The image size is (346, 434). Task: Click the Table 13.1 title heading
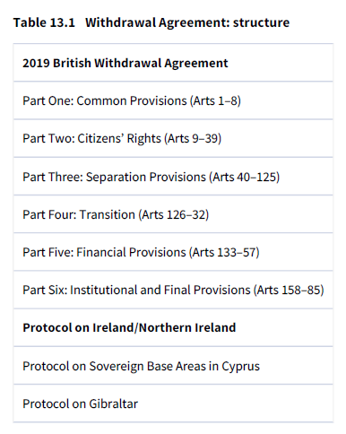pos(151,22)
